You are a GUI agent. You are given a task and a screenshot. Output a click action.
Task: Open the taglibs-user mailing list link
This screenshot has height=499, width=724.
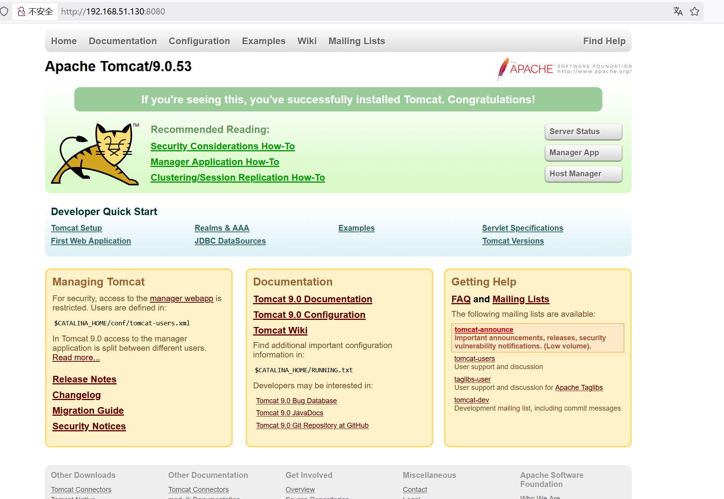472,379
